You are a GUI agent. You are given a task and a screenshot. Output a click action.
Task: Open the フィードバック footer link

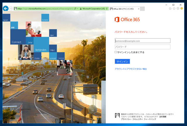pyautogui.click(x=150, y=119)
